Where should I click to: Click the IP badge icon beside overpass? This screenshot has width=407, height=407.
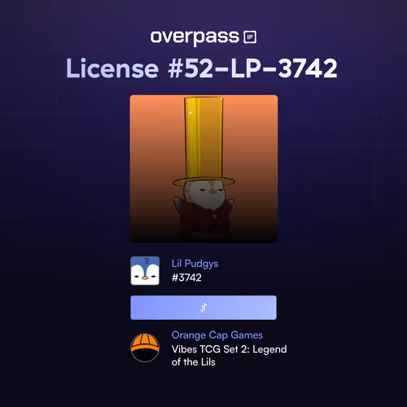click(x=250, y=37)
